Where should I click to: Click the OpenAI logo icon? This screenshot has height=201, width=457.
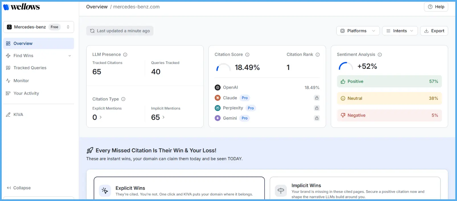tap(218, 88)
